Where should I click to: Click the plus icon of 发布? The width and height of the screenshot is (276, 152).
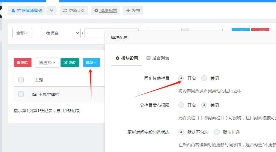point(128,10)
